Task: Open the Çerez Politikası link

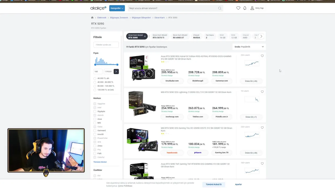Action: pyautogui.click(x=125, y=186)
